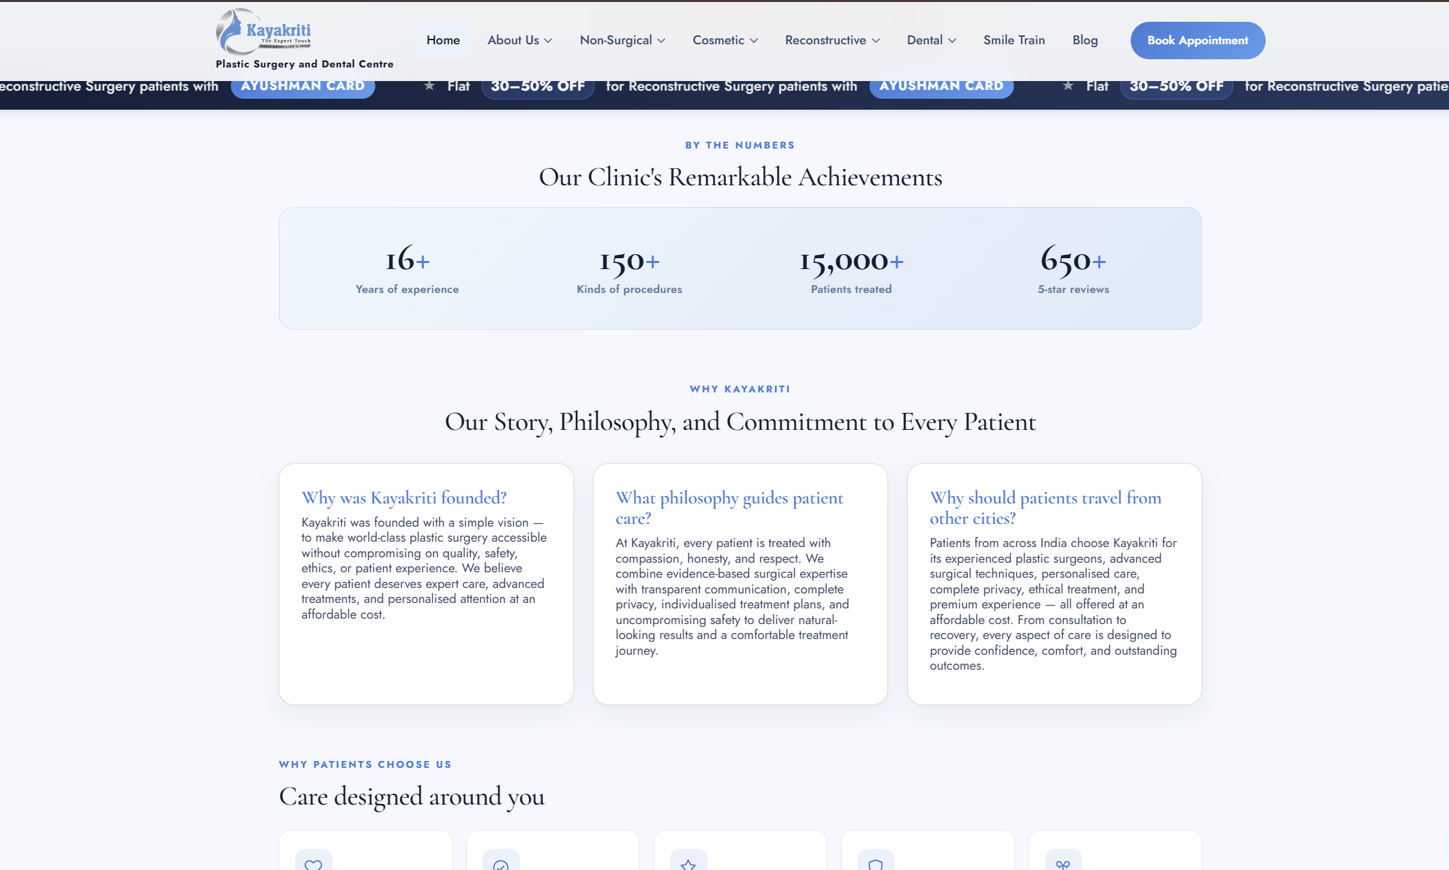This screenshot has height=870, width=1449.
Task: Click 'Kinds of procedures' label
Action: 629,290
